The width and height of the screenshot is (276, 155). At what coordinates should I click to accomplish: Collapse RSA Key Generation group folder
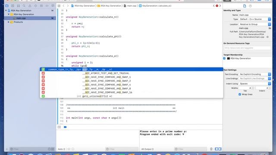pyautogui.click(x=9, y=14)
